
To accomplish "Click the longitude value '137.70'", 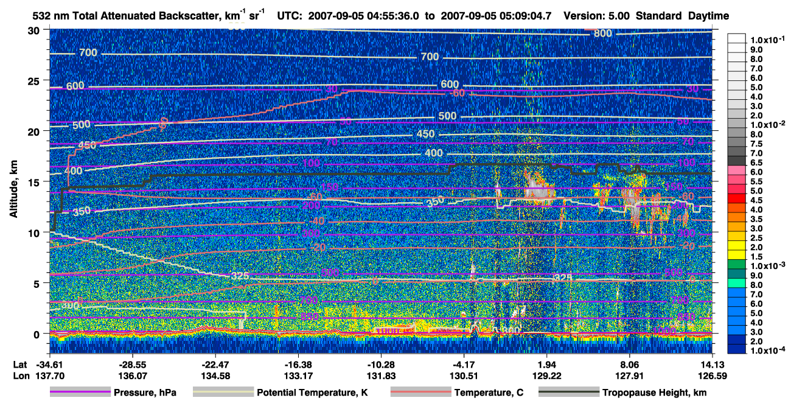I will point(49,375).
